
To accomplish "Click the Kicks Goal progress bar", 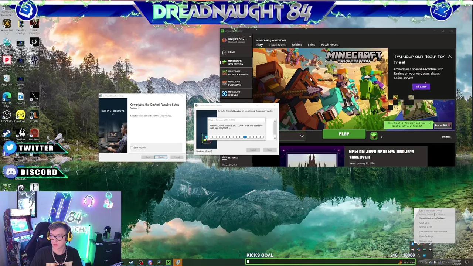I will pos(331,262).
